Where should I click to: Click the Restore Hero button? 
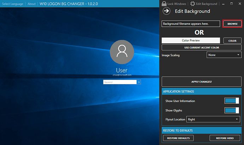click(224, 138)
